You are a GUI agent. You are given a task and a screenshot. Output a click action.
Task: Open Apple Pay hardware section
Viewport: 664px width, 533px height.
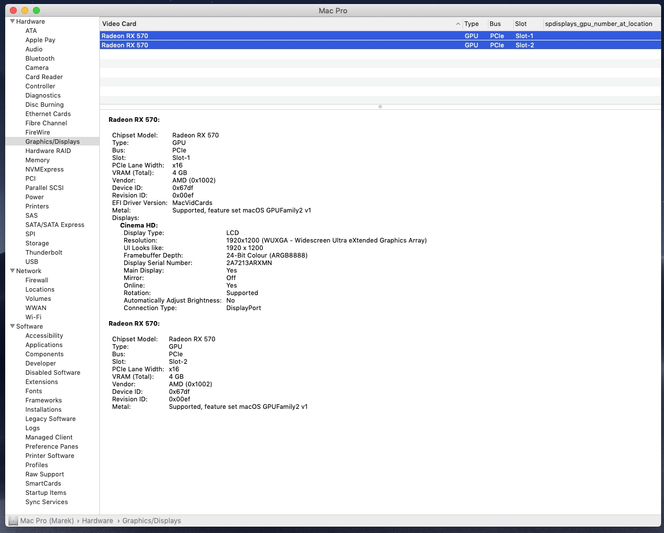coord(40,40)
